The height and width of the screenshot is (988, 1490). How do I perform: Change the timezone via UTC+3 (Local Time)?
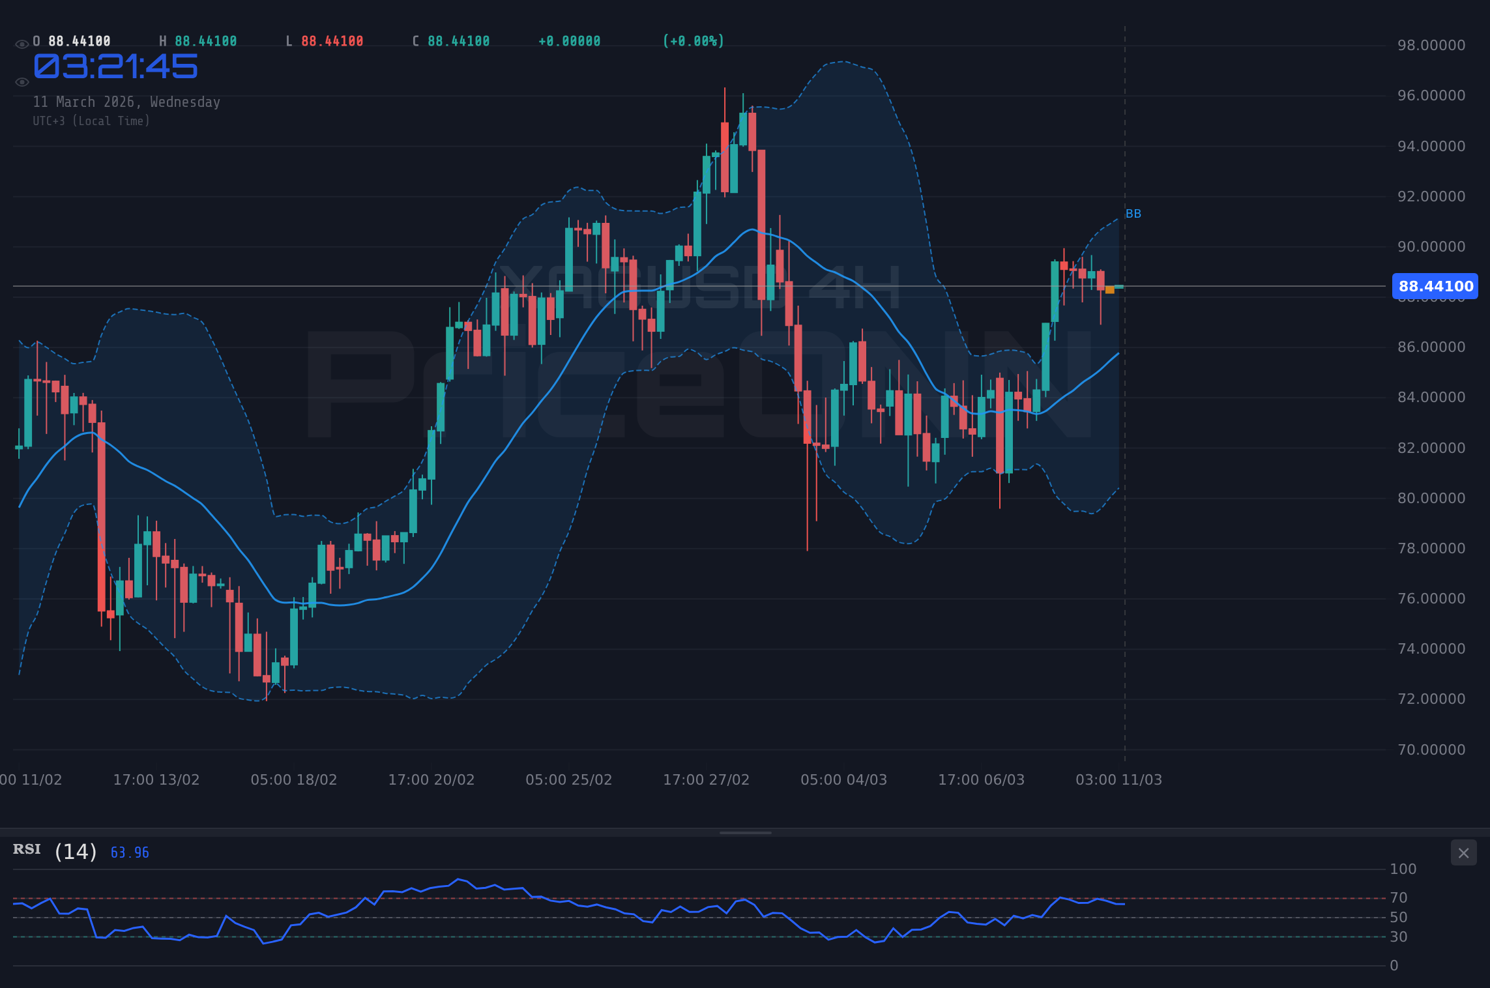(x=91, y=121)
